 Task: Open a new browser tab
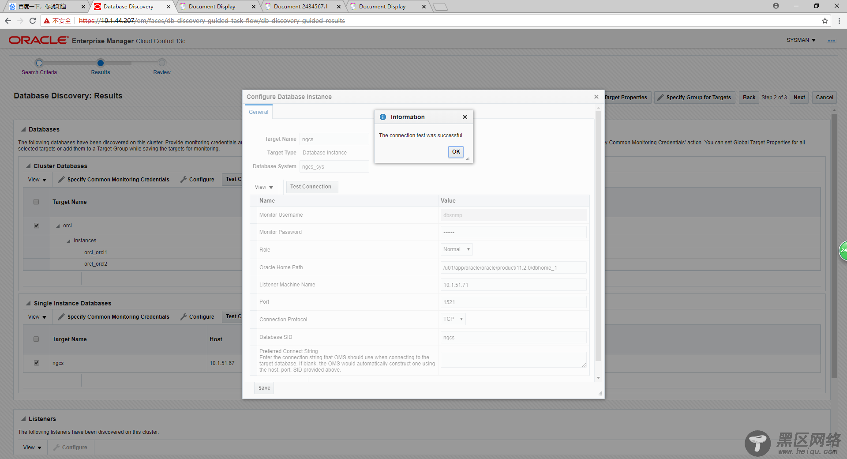click(x=440, y=7)
